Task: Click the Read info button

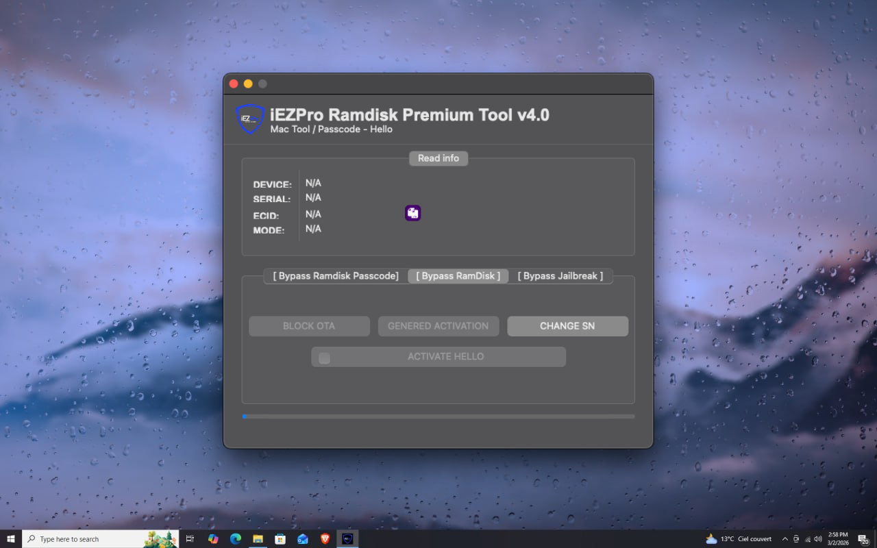Action: click(x=438, y=158)
